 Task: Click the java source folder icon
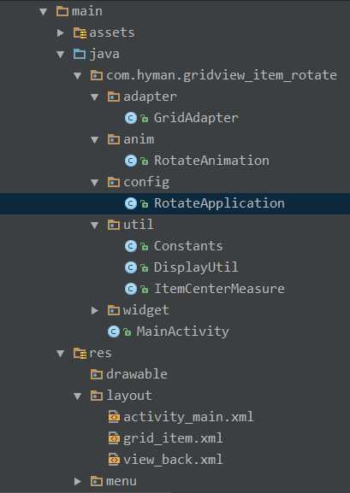(x=80, y=54)
